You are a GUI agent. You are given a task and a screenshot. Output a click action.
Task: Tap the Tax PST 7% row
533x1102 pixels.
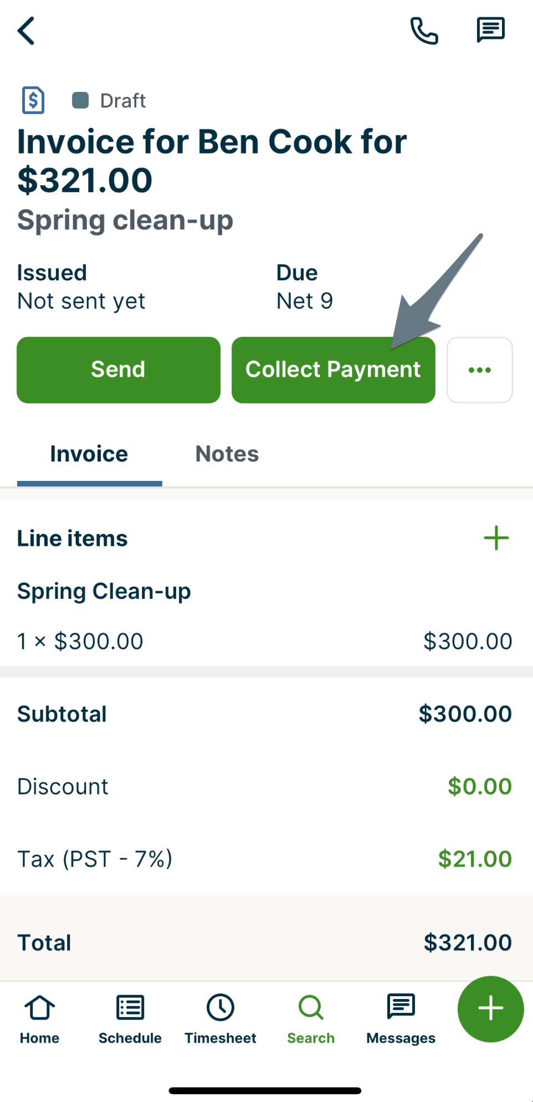pyautogui.click(x=95, y=859)
